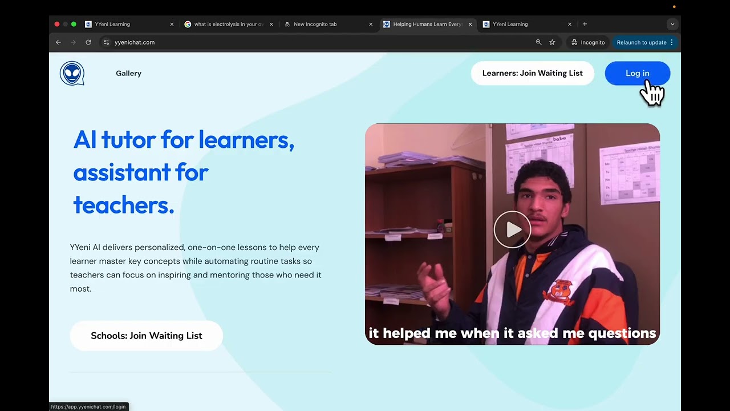Viewport: 730px width, 411px height.
Task: Click the student testimonial video thumbnail
Action: point(512,234)
